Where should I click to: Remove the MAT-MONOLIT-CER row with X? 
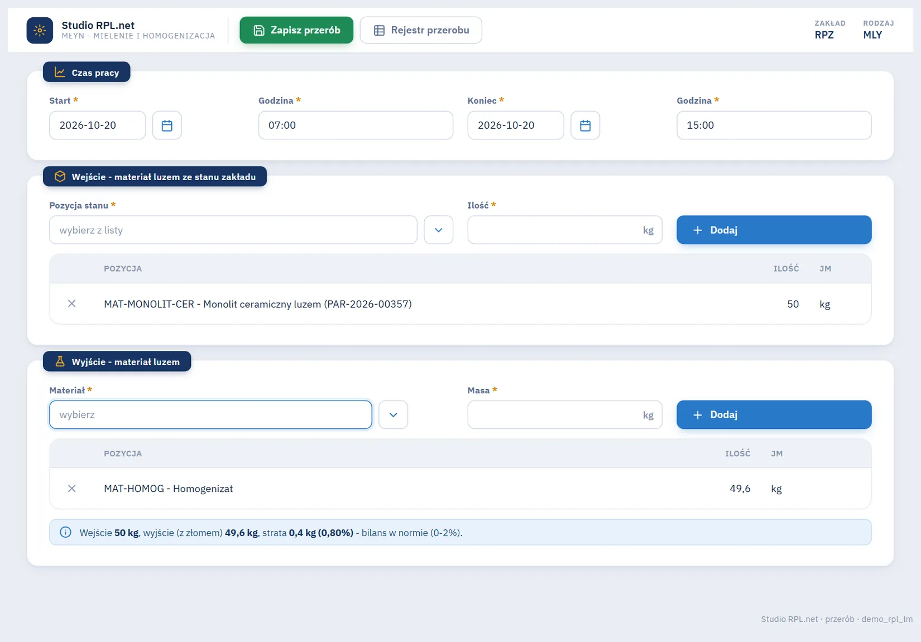71,304
